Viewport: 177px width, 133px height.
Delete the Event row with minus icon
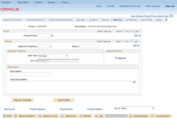pyautogui.click(x=139, y=35)
